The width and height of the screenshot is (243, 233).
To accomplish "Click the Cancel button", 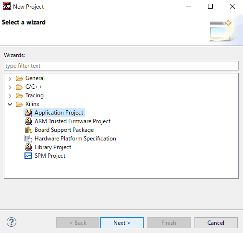I will click(x=216, y=222).
